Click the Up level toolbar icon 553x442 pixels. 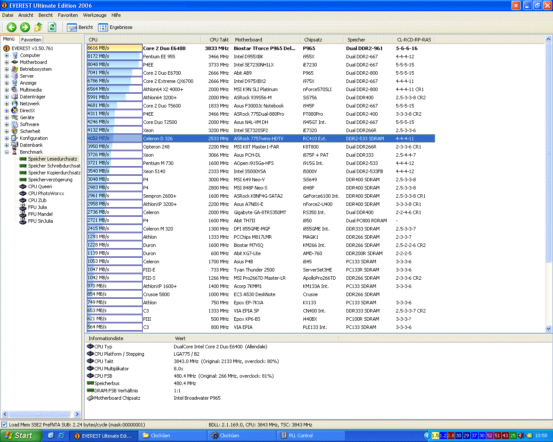coord(38,27)
